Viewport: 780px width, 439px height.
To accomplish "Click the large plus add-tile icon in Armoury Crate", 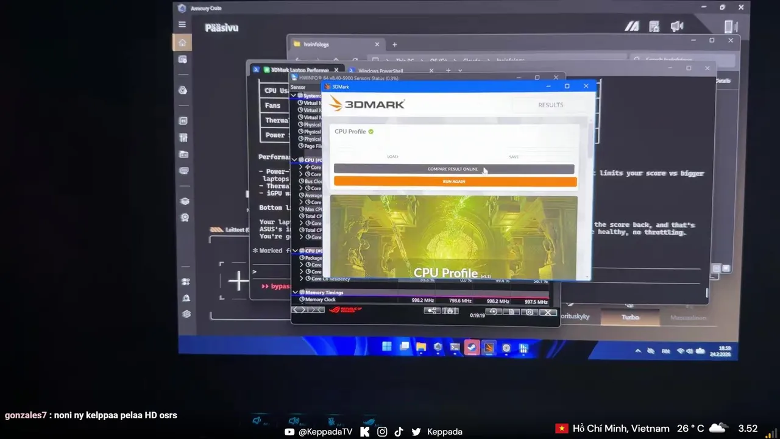I will [x=238, y=281].
